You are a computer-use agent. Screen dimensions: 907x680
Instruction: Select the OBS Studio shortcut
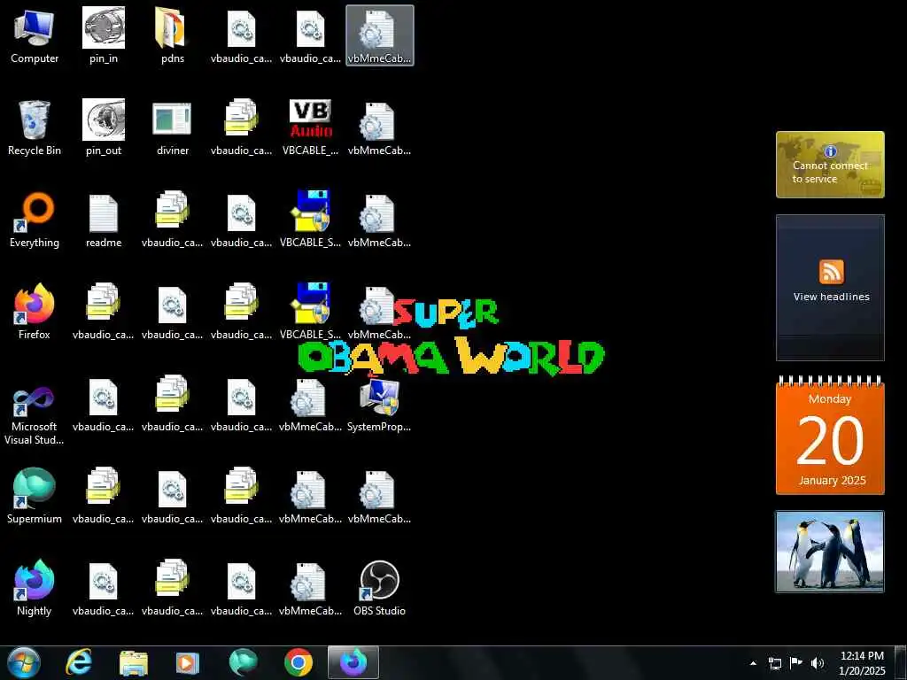coord(379,589)
